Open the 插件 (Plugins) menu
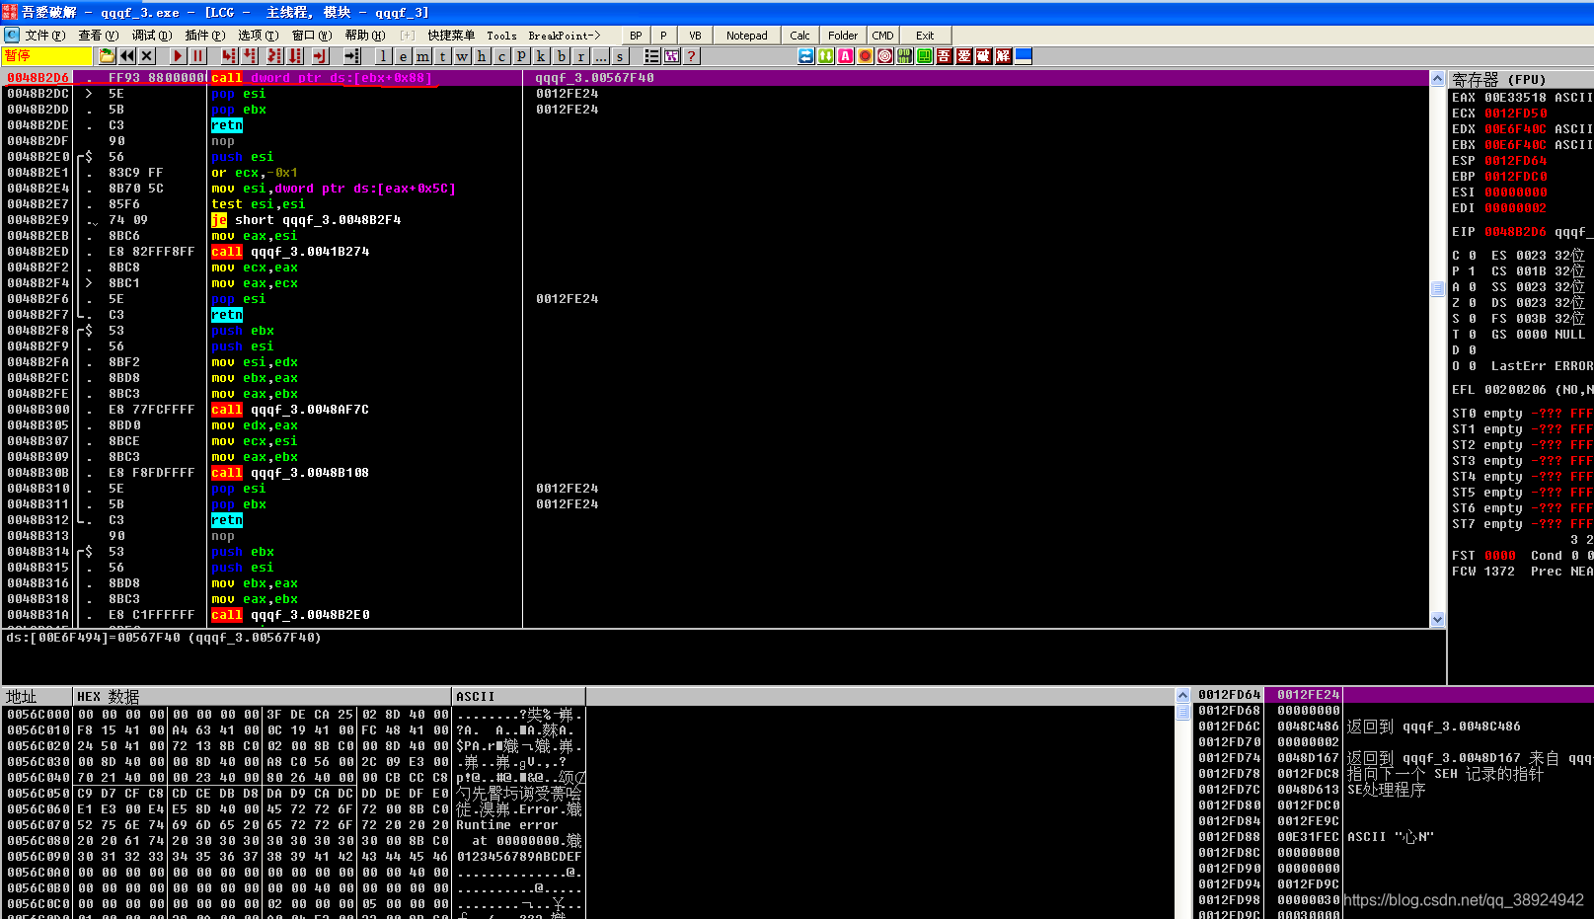 [x=205, y=36]
